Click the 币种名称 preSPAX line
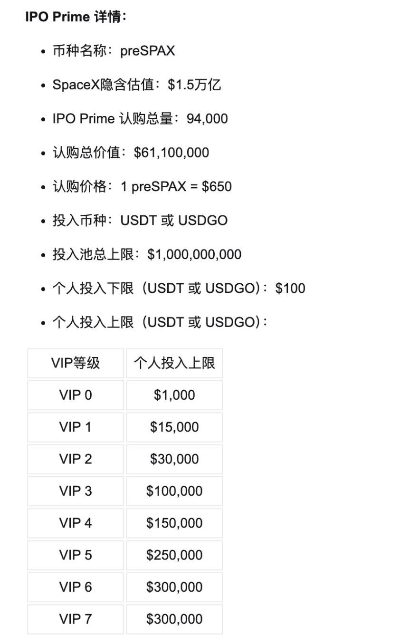 pyautogui.click(x=114, y=50)
